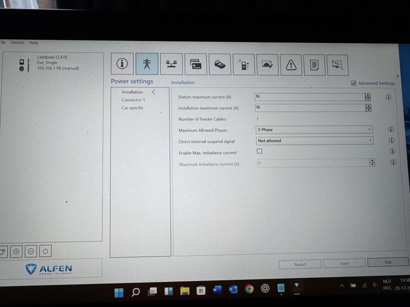Uncheck the Advanced Settings checkbox

tap(353, 83)
